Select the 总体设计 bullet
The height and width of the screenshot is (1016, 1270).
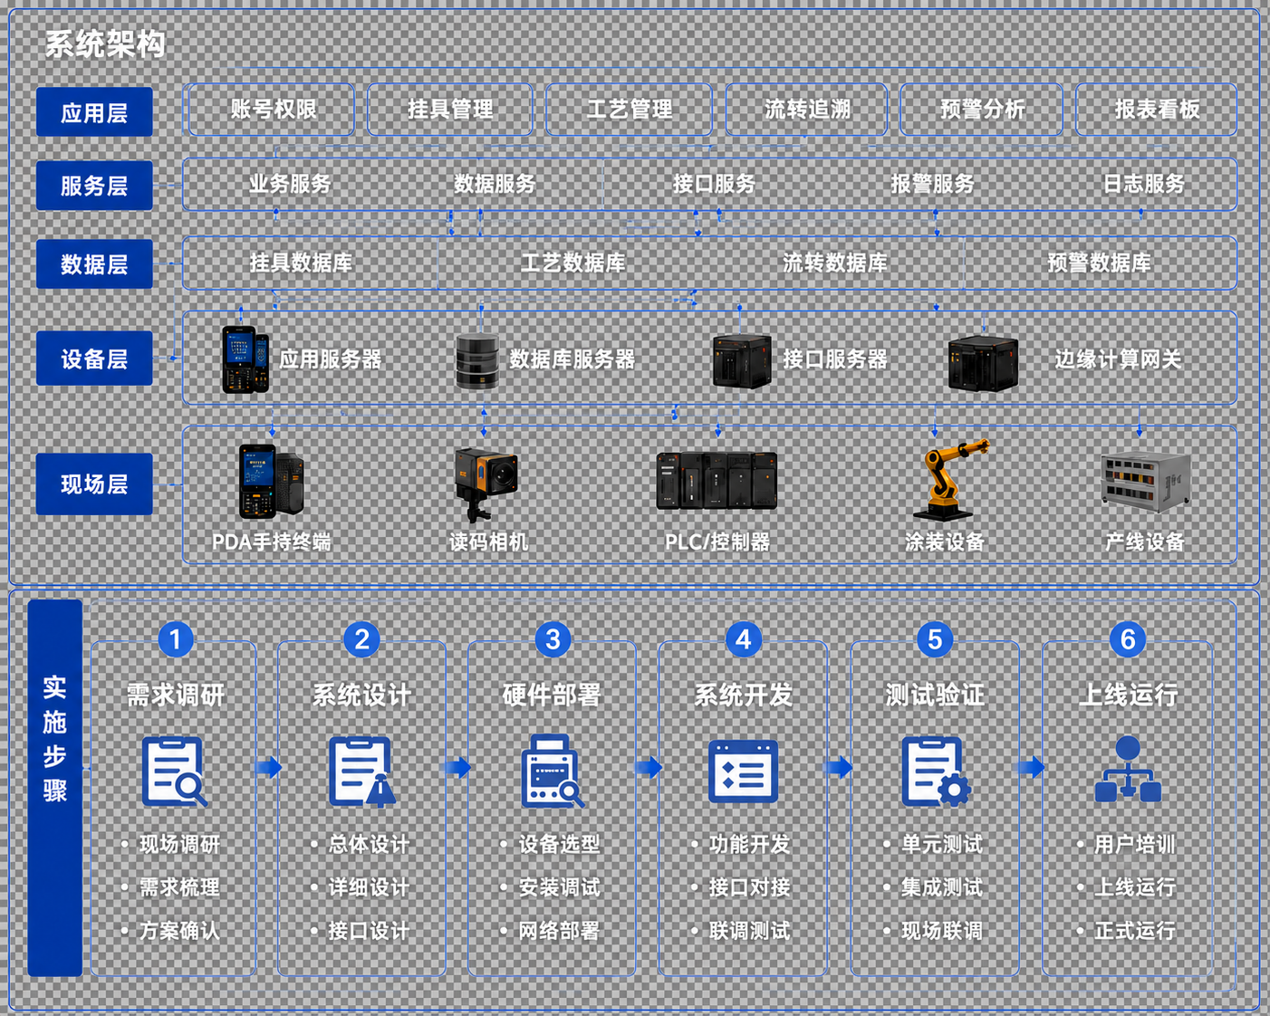click(369, 845)
